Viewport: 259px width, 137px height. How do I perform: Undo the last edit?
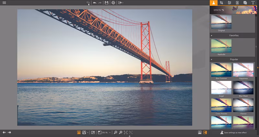[95, 3]
